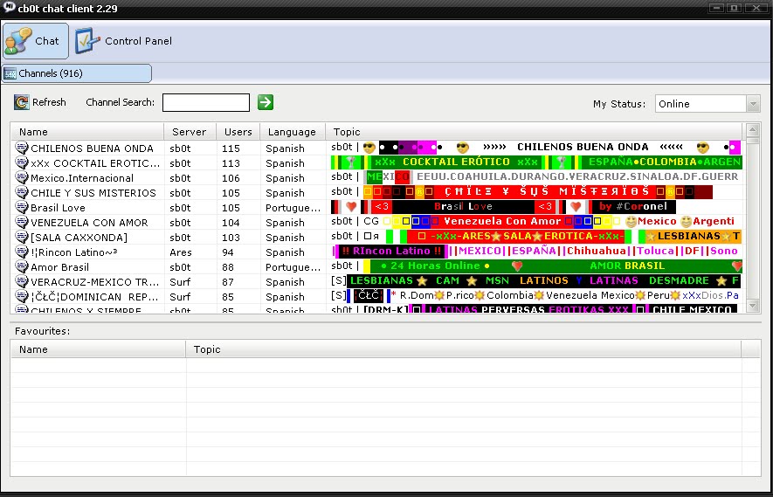Maximize the cb0t chat client window
Viewport: 773px width, 497px height.
coord(734,8)
